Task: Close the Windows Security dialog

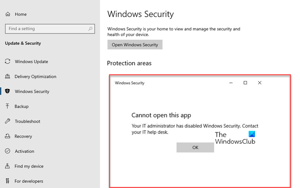Action: (x=260, y=83)
